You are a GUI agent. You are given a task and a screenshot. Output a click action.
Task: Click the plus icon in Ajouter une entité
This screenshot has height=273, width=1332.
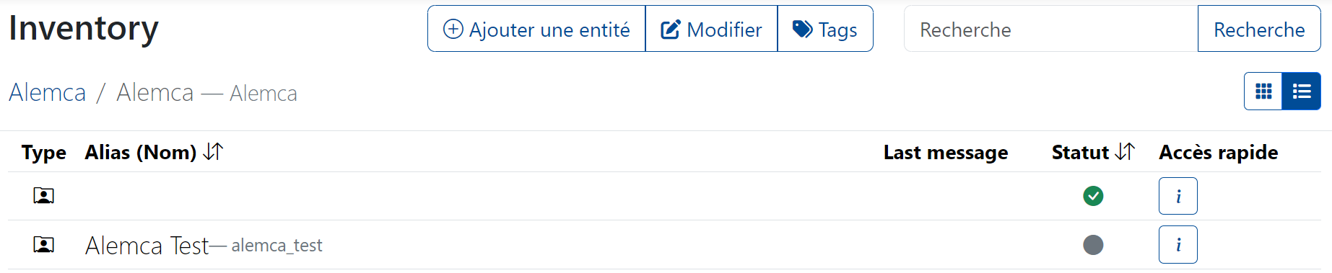[453, 29]
